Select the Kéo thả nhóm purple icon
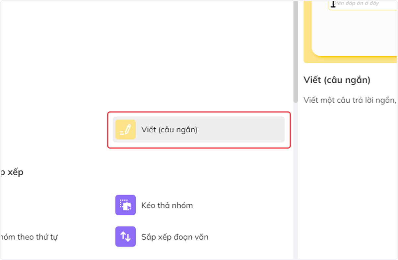The image size is (398, 260). pos(125,205)
